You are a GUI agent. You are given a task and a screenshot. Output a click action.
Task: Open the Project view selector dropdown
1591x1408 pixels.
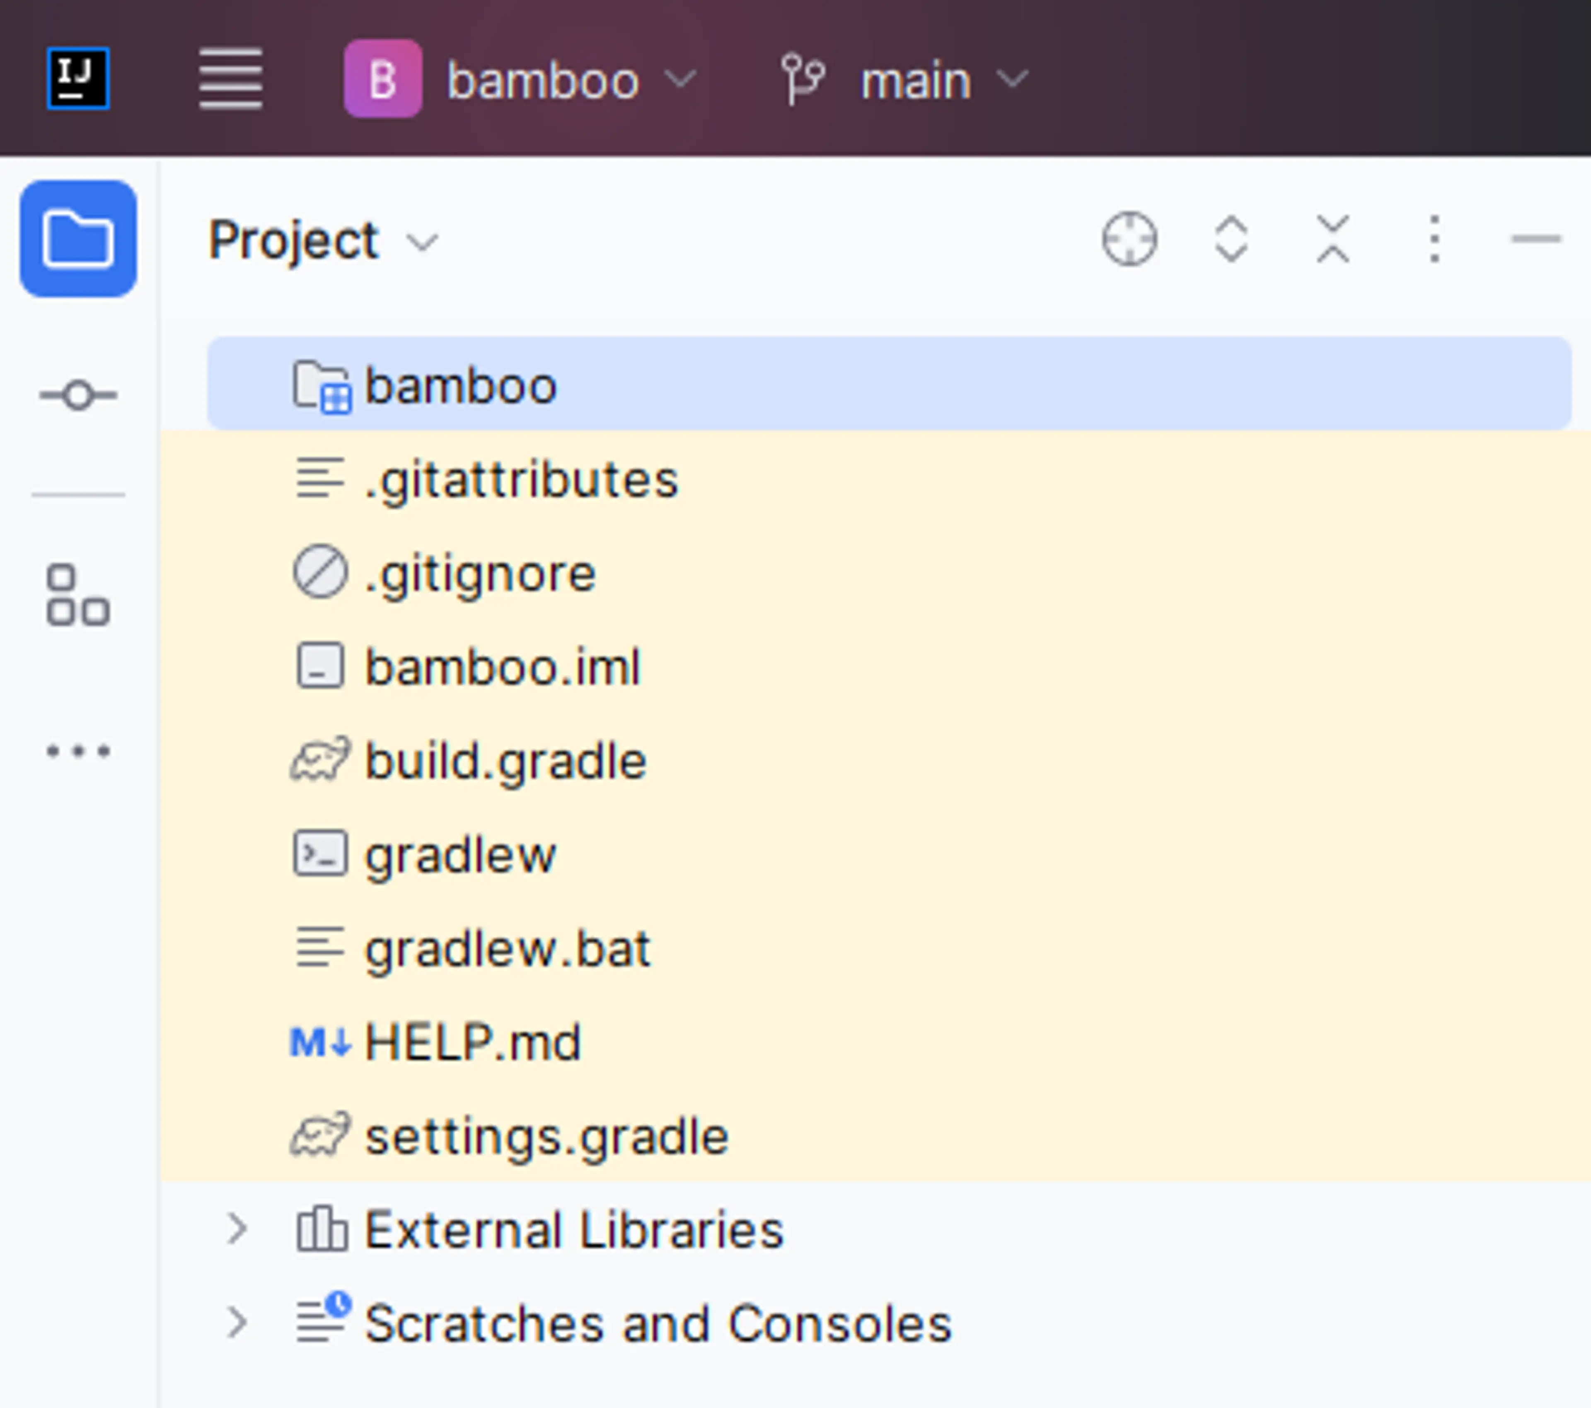[324, 240]
